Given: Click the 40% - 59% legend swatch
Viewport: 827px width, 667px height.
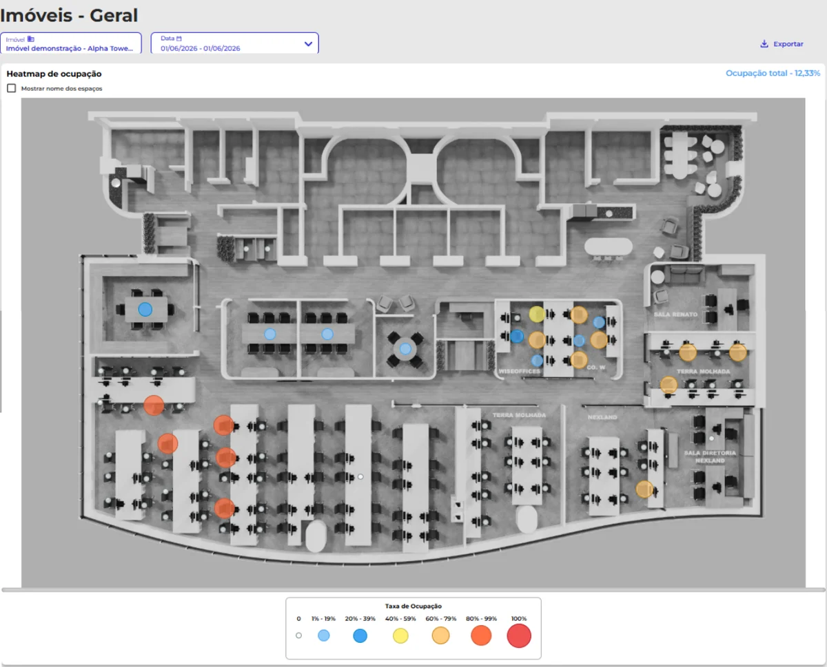Looking at the screenshot, I should pyautogui.click(x=400, y=636).
